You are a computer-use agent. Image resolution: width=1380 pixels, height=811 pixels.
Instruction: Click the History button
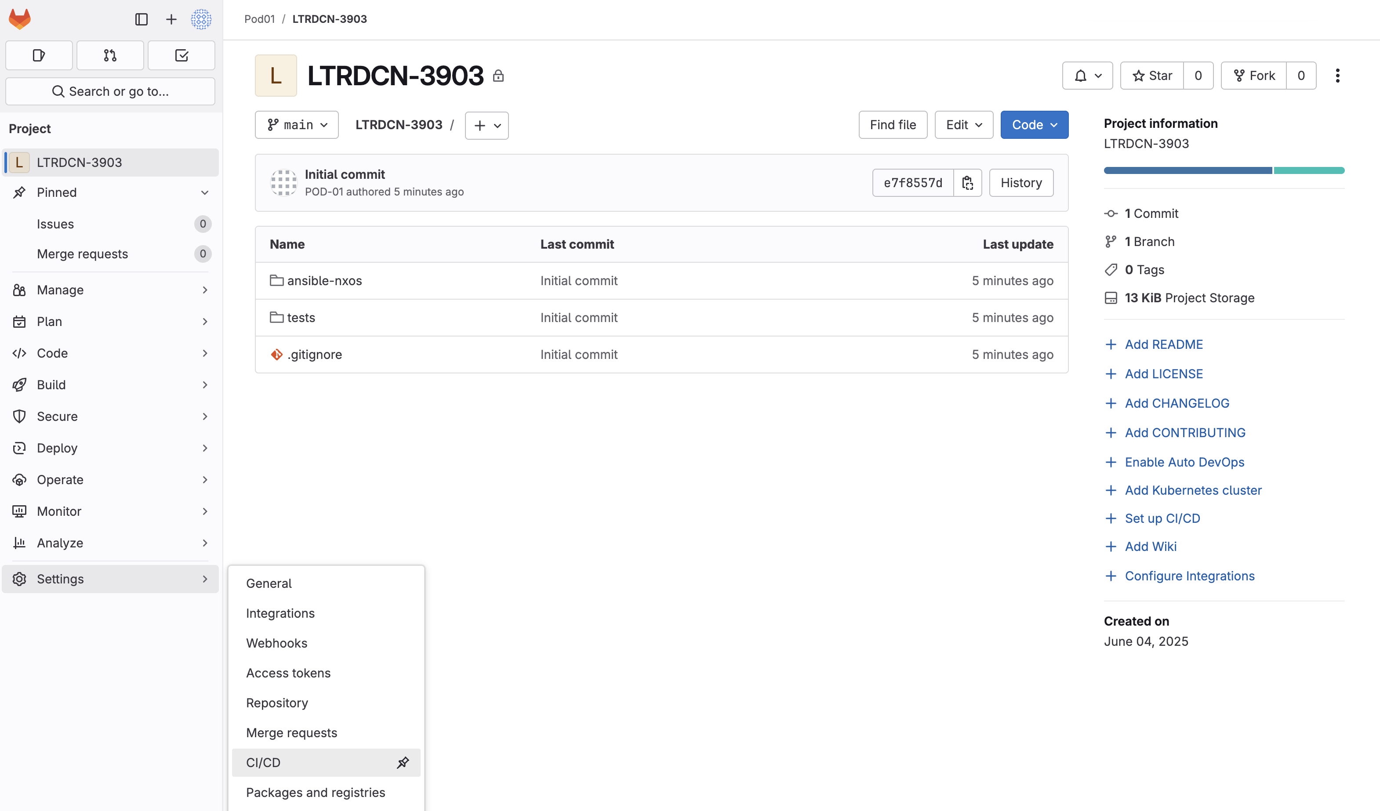coord(1021,183)
